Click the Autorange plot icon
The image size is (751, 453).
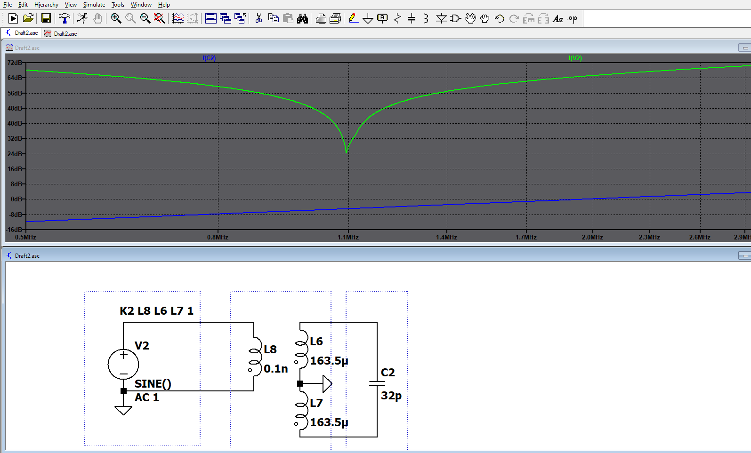pyautogui.click(x=178, y=18)
